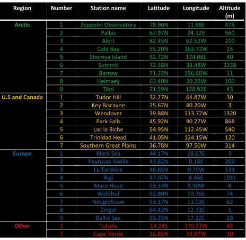Click the Waldhof station name
Screen dimensions: 246x240
pyautogui.click(x=108, y=194)
